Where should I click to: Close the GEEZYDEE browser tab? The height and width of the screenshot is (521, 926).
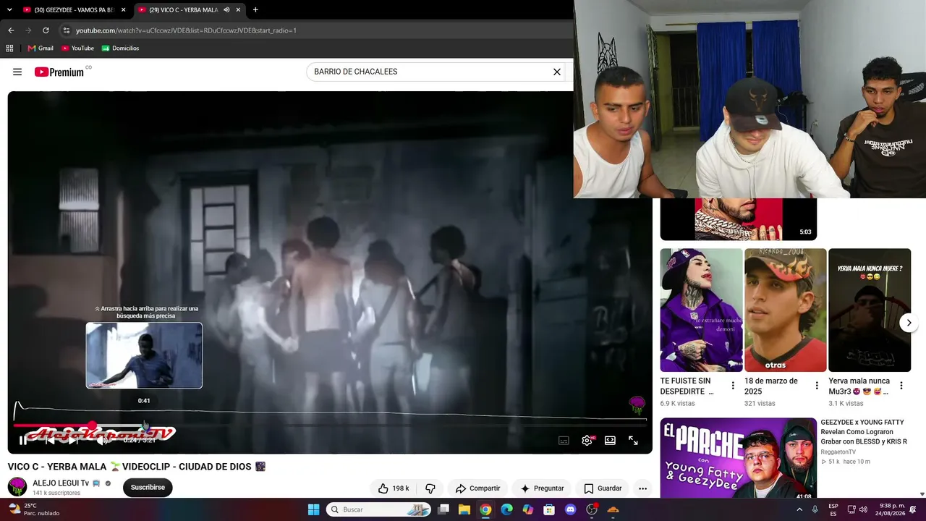tap(123, 10)
